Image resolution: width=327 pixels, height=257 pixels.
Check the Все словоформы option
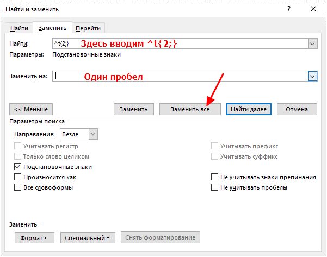(x=18, y=187)
